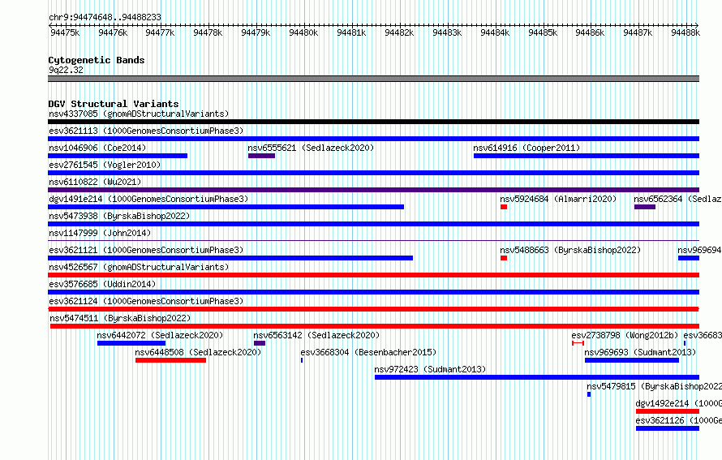Click the esv3668304 (Besenbacher2015) label

point(368,352)
